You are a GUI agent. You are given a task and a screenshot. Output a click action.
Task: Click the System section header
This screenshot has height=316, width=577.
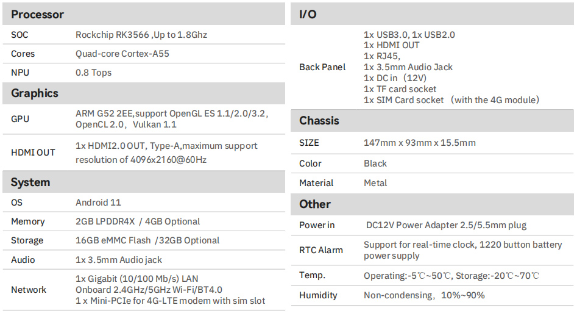tap(144, 182)
